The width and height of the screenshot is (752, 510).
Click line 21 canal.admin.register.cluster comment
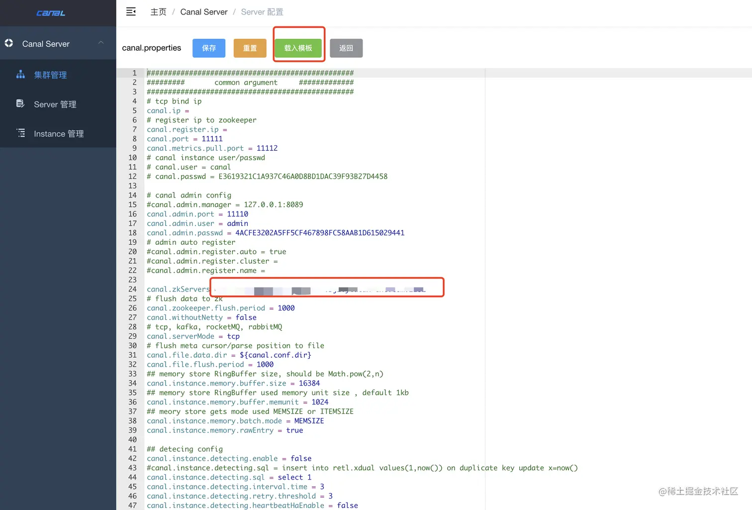(x=212, y=261)
